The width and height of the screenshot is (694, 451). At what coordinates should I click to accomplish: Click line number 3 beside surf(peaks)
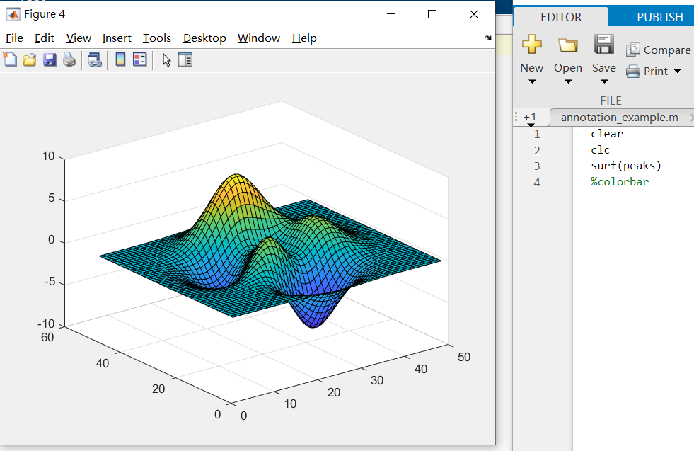click(x=537, y=165)
